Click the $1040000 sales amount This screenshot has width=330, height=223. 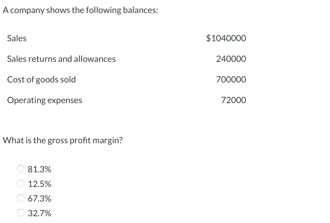click(x=226, y=38)
